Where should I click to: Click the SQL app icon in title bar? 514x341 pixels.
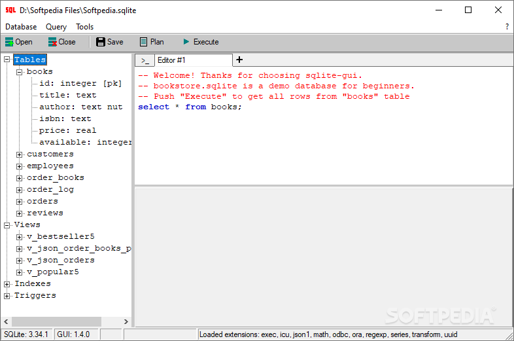[10, 10]
